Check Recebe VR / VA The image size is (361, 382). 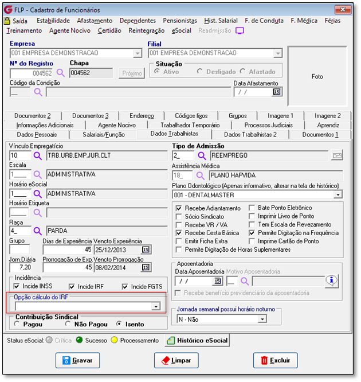click(x=179, y=225)
